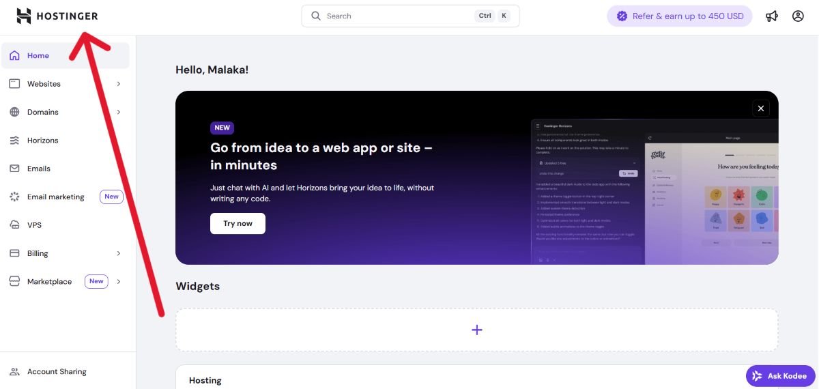
Task: Add a widget with the plus icon
Action: 477,330
